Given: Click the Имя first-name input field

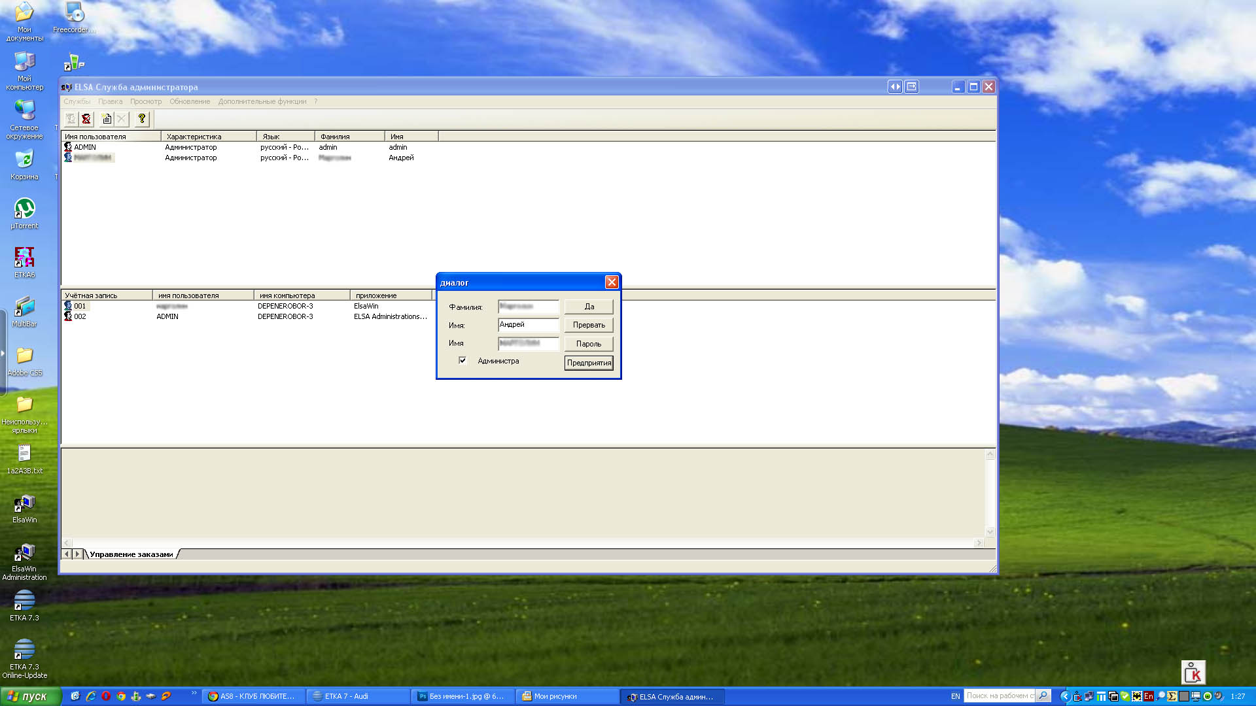Looking at the screenshot, I should pos(529,325).
